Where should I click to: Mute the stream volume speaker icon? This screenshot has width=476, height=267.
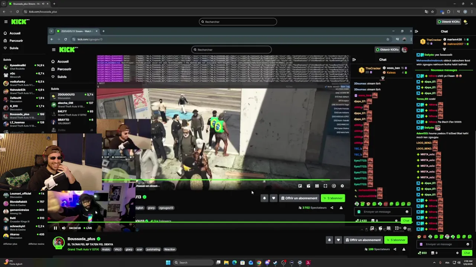click(x=64, y=228)
